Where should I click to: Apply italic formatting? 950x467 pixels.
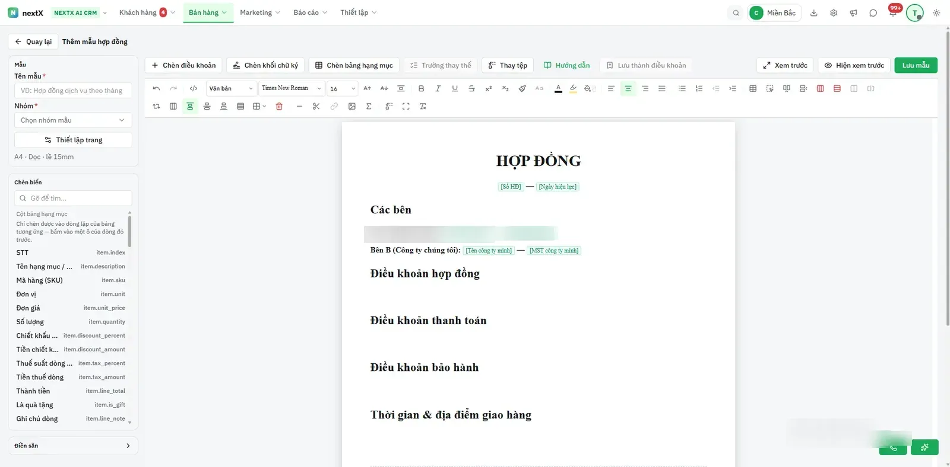(438, 89)
